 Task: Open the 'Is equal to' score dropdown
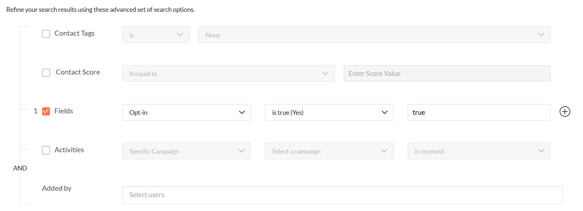(x=228, y=73)
